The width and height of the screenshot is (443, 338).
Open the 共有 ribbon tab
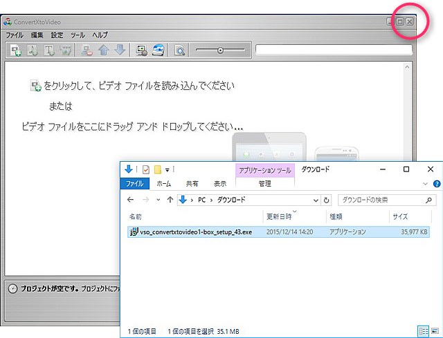click(192, 184)
